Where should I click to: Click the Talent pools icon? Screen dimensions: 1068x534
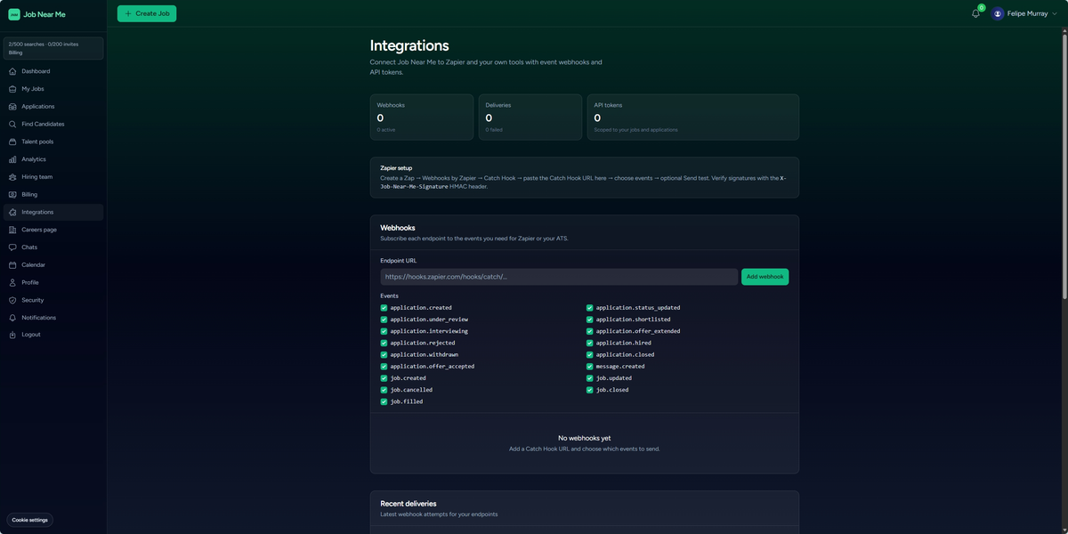pyautogui.click(x=12, y=142)
